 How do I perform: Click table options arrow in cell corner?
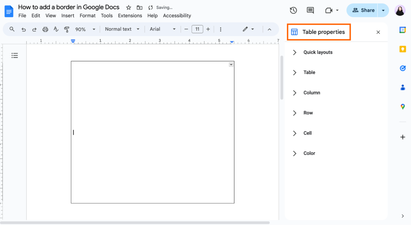coord(231,65)
